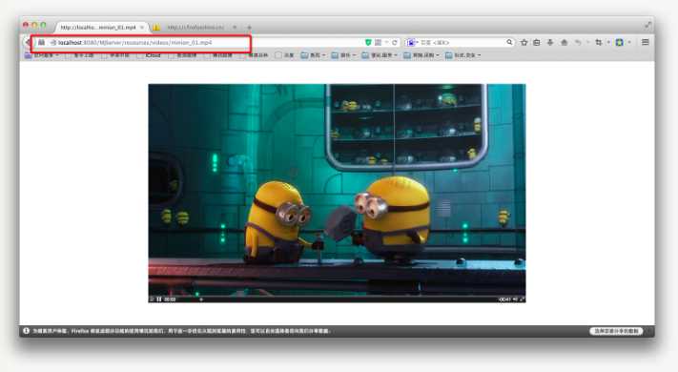678x372 pixels.
Task: Click the video progress scrubber handle
Action: pos(201,300)
